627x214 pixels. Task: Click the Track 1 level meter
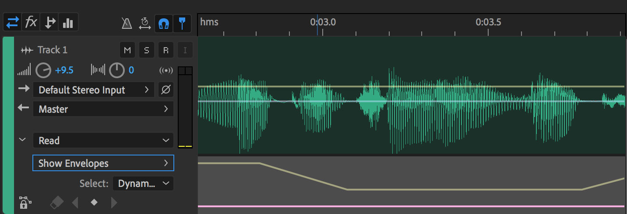tap(185, 107)
